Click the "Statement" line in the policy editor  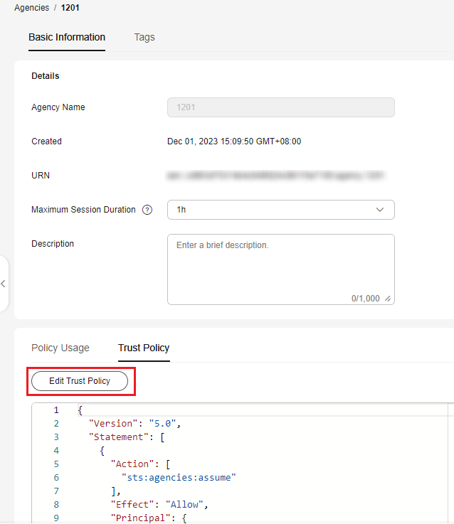(x=127, y=437)
